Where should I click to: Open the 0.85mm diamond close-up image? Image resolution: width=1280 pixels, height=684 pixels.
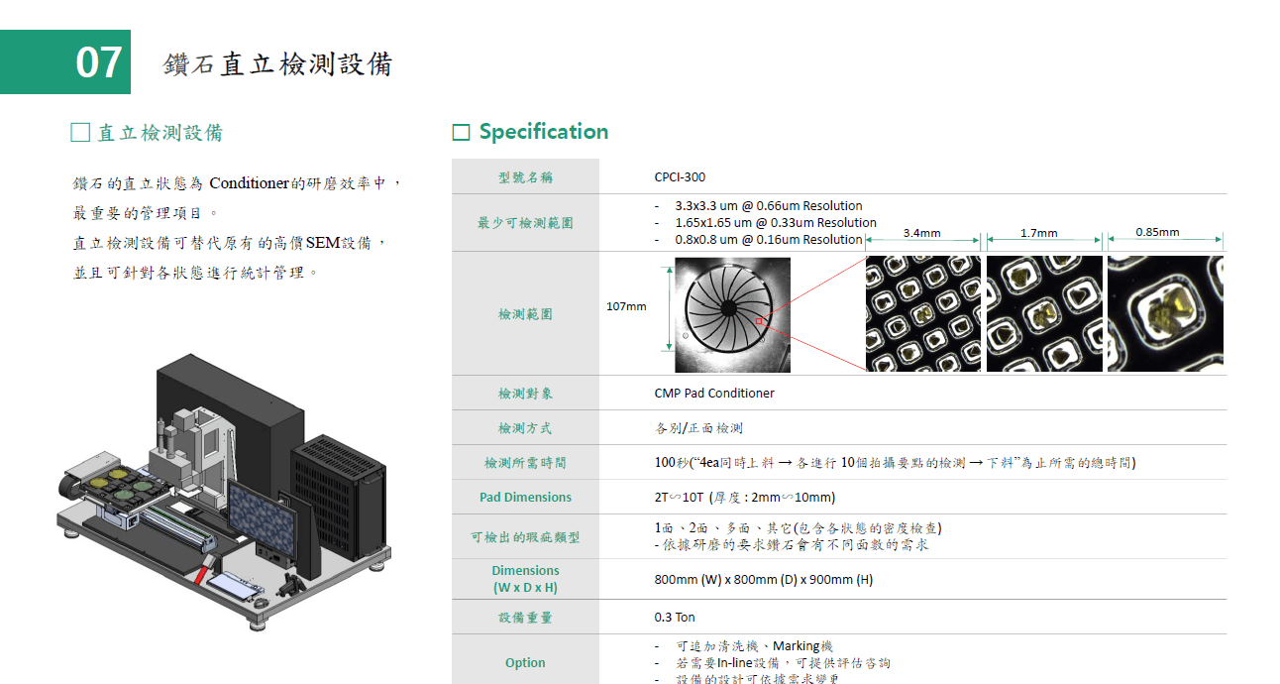pos(1165,314)
